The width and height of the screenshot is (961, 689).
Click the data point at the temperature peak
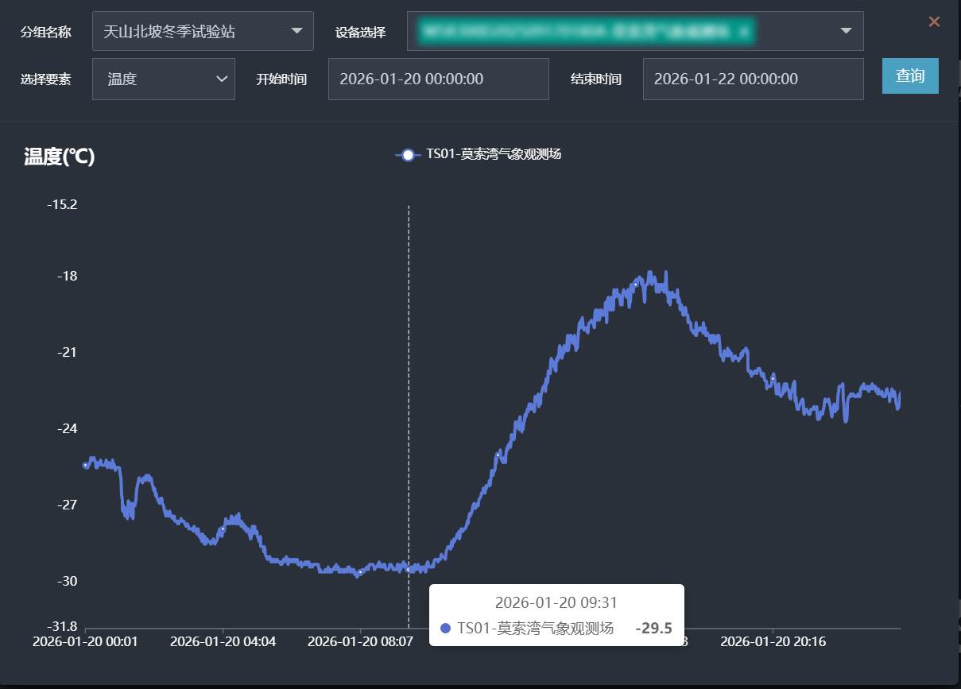click(x=636, y=284)
